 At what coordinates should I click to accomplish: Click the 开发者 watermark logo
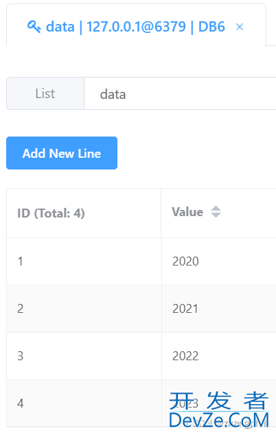[x=219, y=400]
